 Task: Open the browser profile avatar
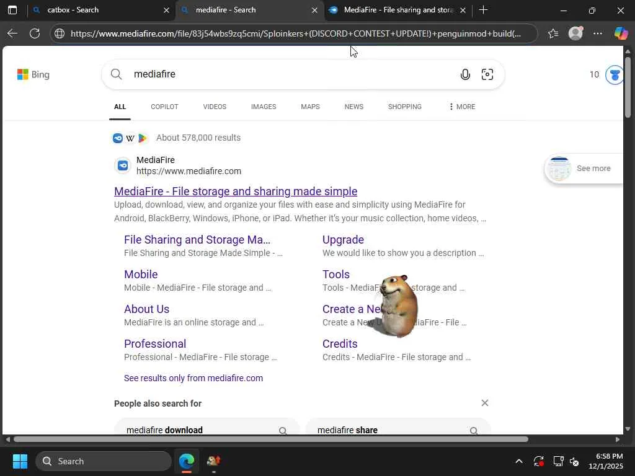tap(575, 33)
